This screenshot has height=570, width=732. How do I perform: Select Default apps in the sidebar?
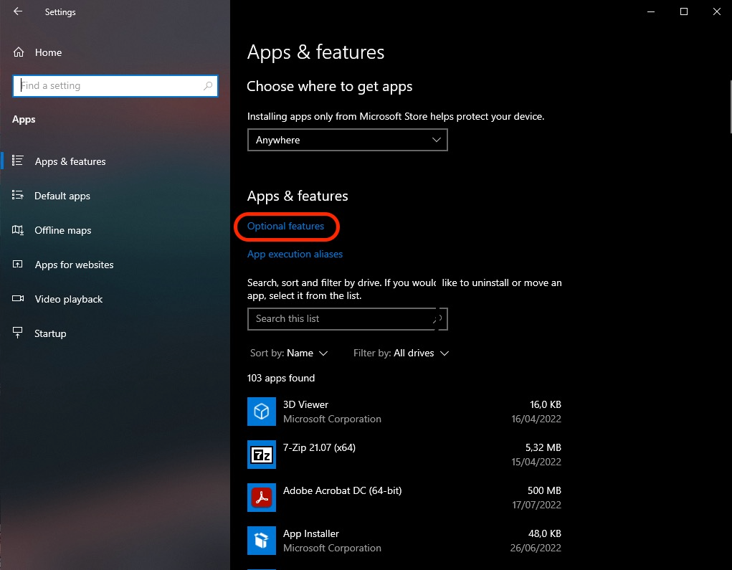tap(17, 196)
